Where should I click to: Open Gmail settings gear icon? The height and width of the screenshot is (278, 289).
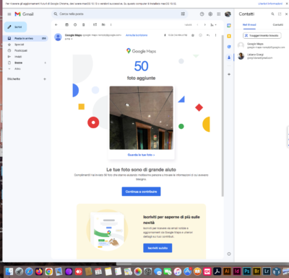[210, 14]
